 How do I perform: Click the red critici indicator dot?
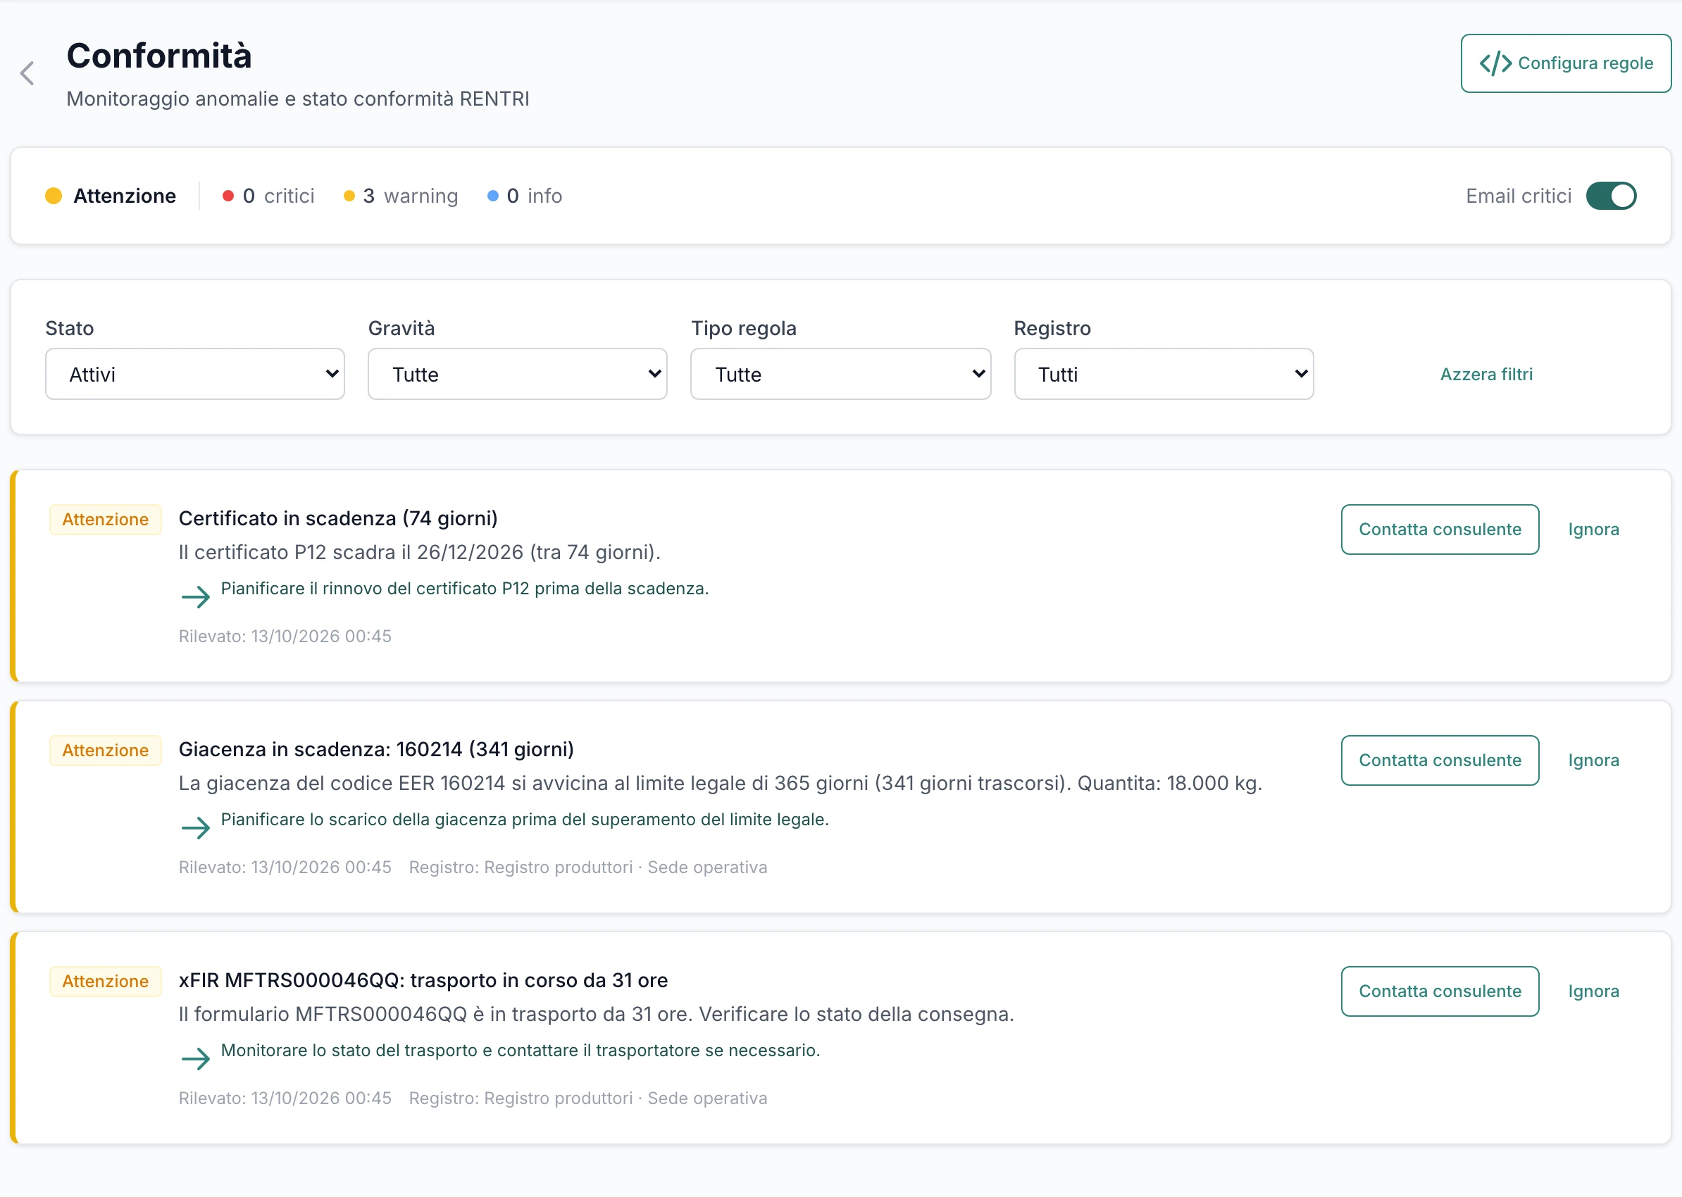point(228,196)
